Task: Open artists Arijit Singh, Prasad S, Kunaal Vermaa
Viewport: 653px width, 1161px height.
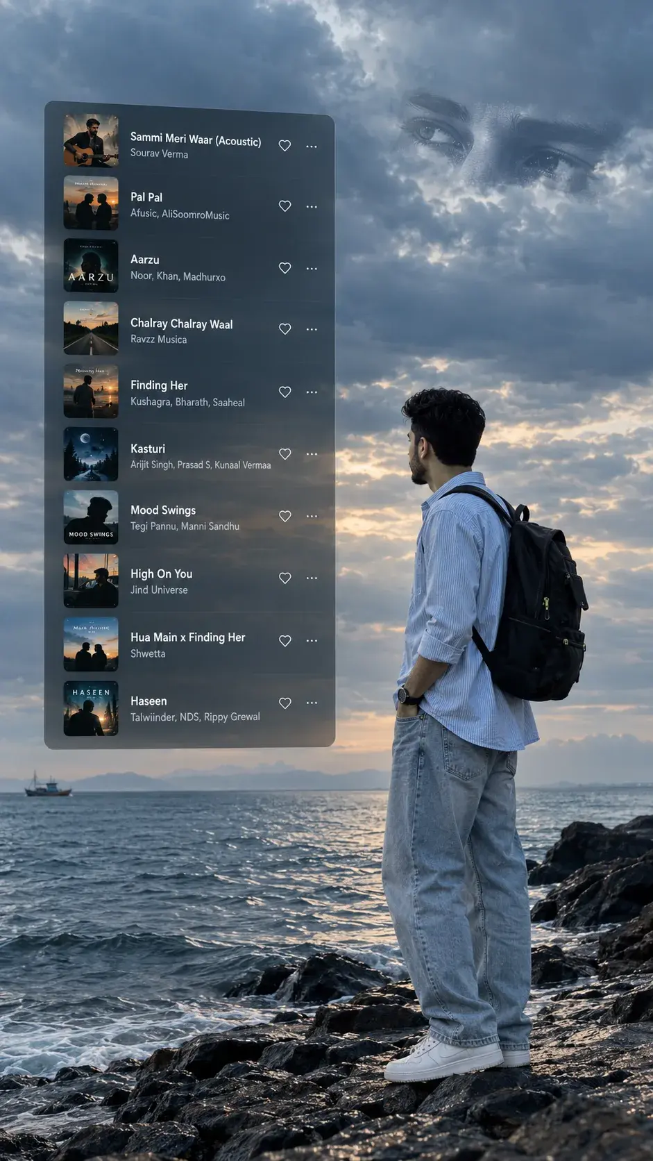Action: click(201, 465)
